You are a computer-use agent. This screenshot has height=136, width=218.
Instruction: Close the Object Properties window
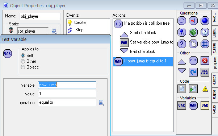(x=213, y=6)
